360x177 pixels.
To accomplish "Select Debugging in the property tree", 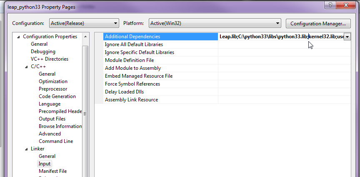I will point(43,52).
